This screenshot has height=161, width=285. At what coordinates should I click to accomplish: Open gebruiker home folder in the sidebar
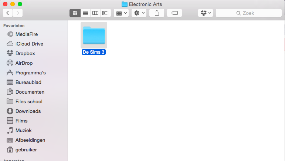click(22, 150)
